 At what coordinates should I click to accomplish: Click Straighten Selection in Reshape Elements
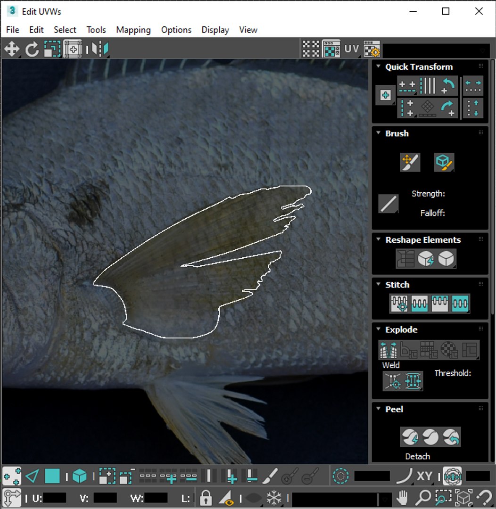(405, 259)
